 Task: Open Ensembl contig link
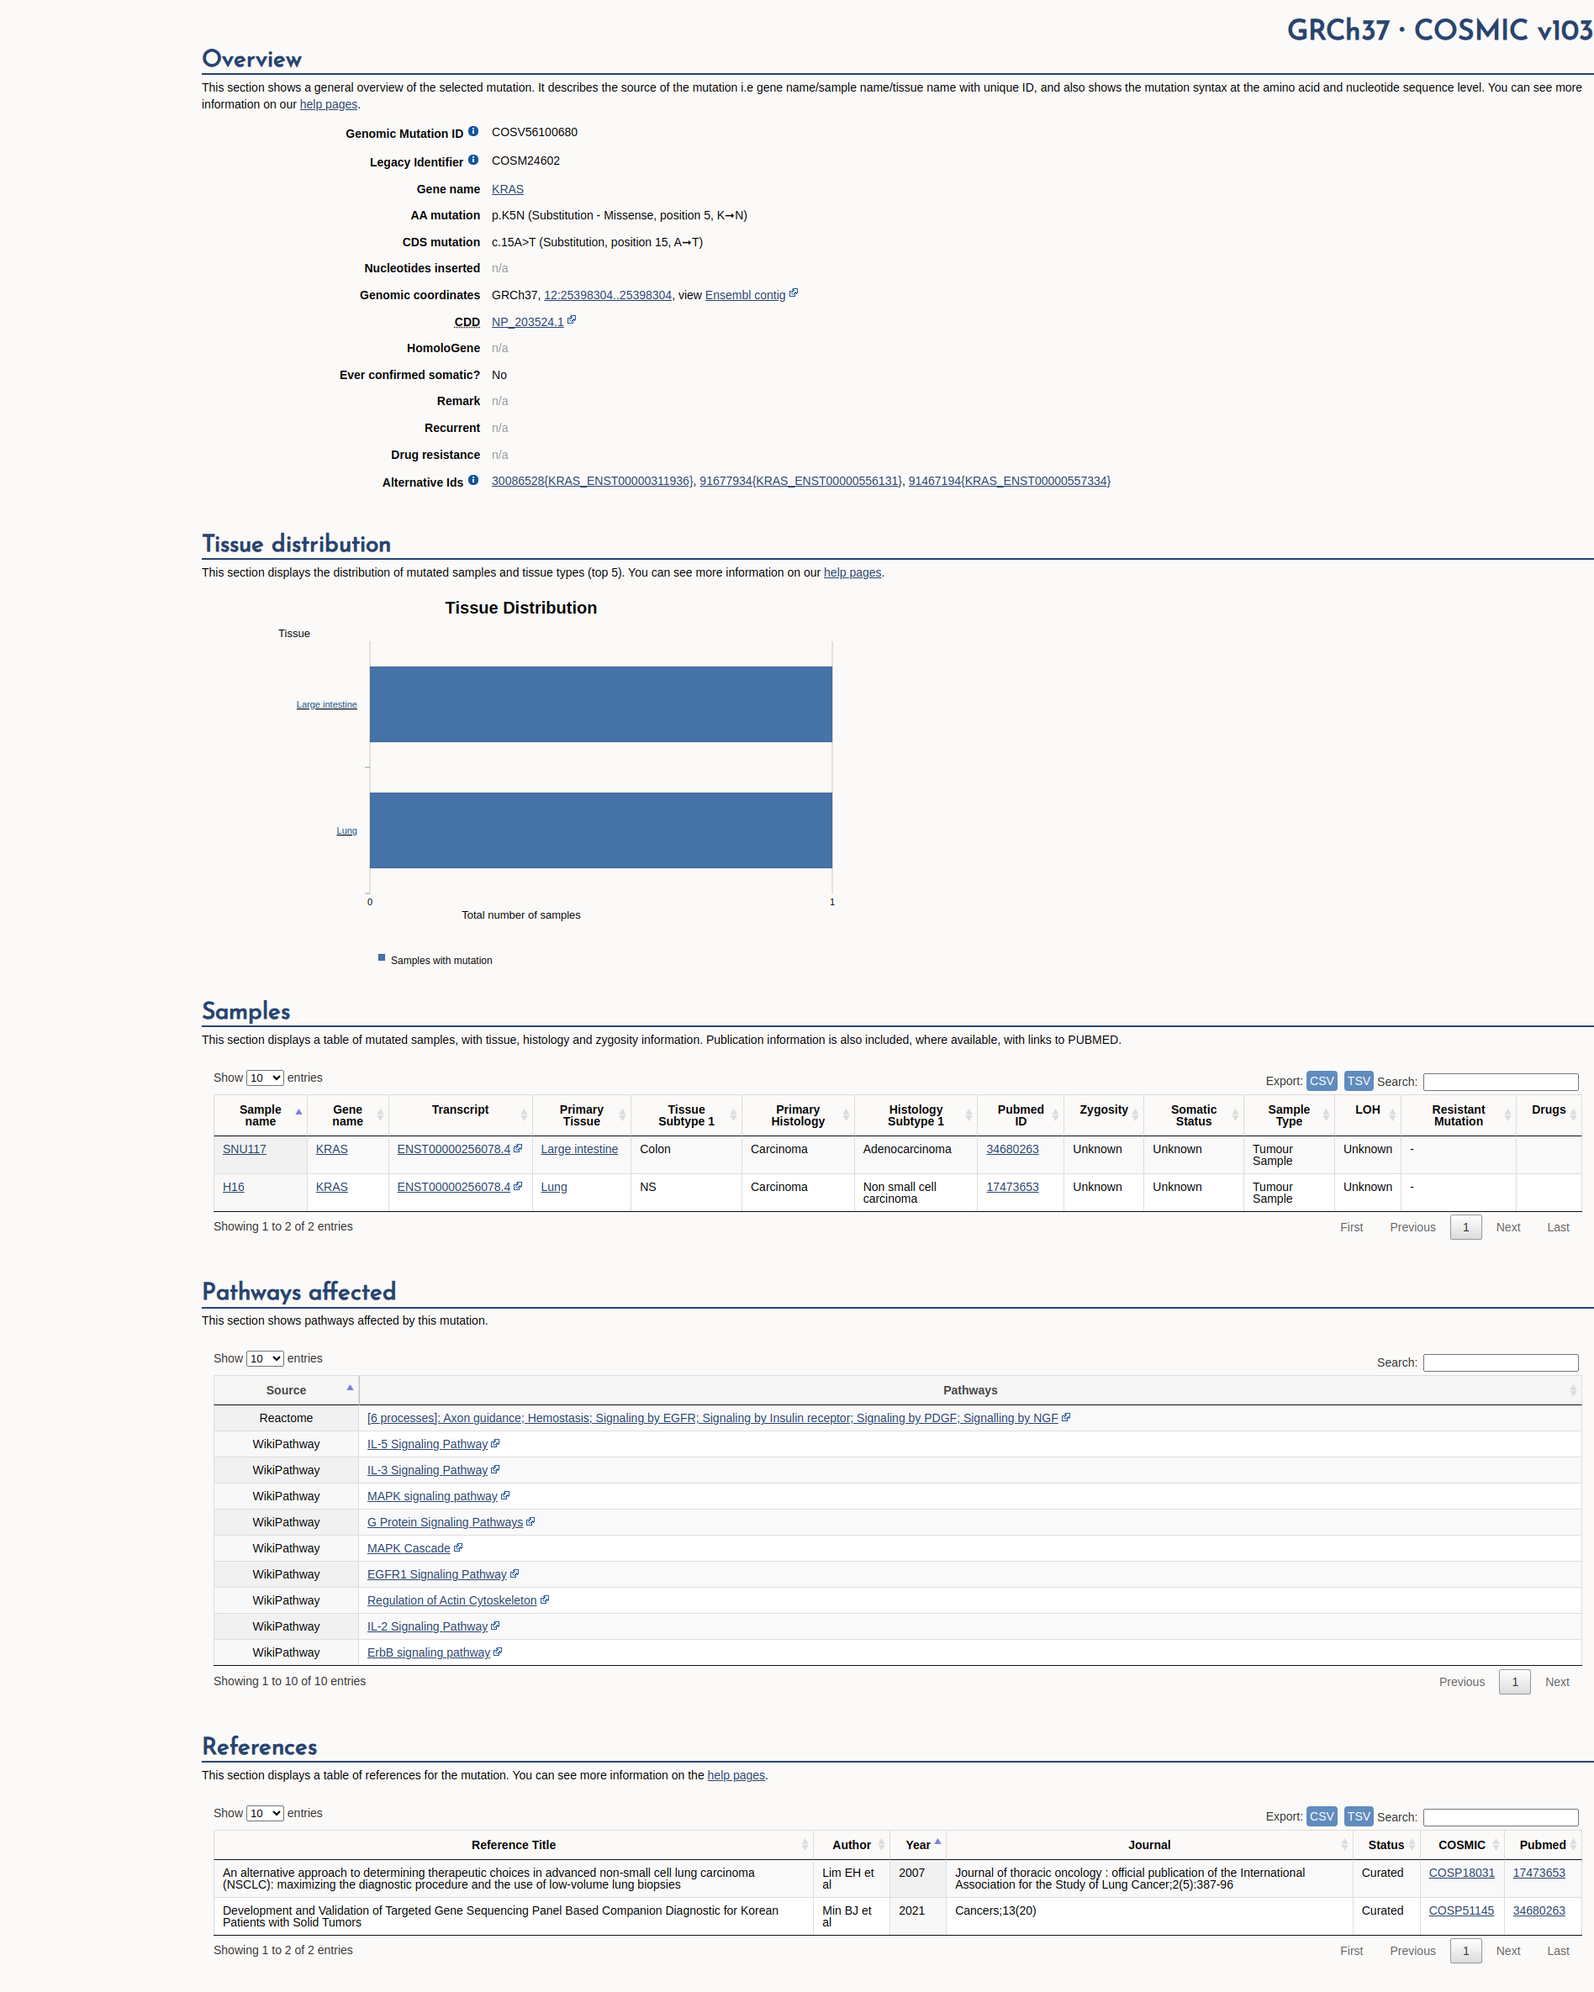tap(745, 295)
